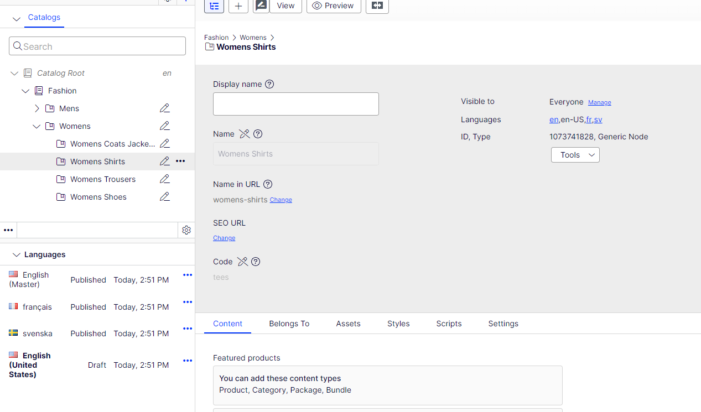Screen dimensions: 701x412
Task: Click Manage link next to Everyone
Action: tap(599, 102)
